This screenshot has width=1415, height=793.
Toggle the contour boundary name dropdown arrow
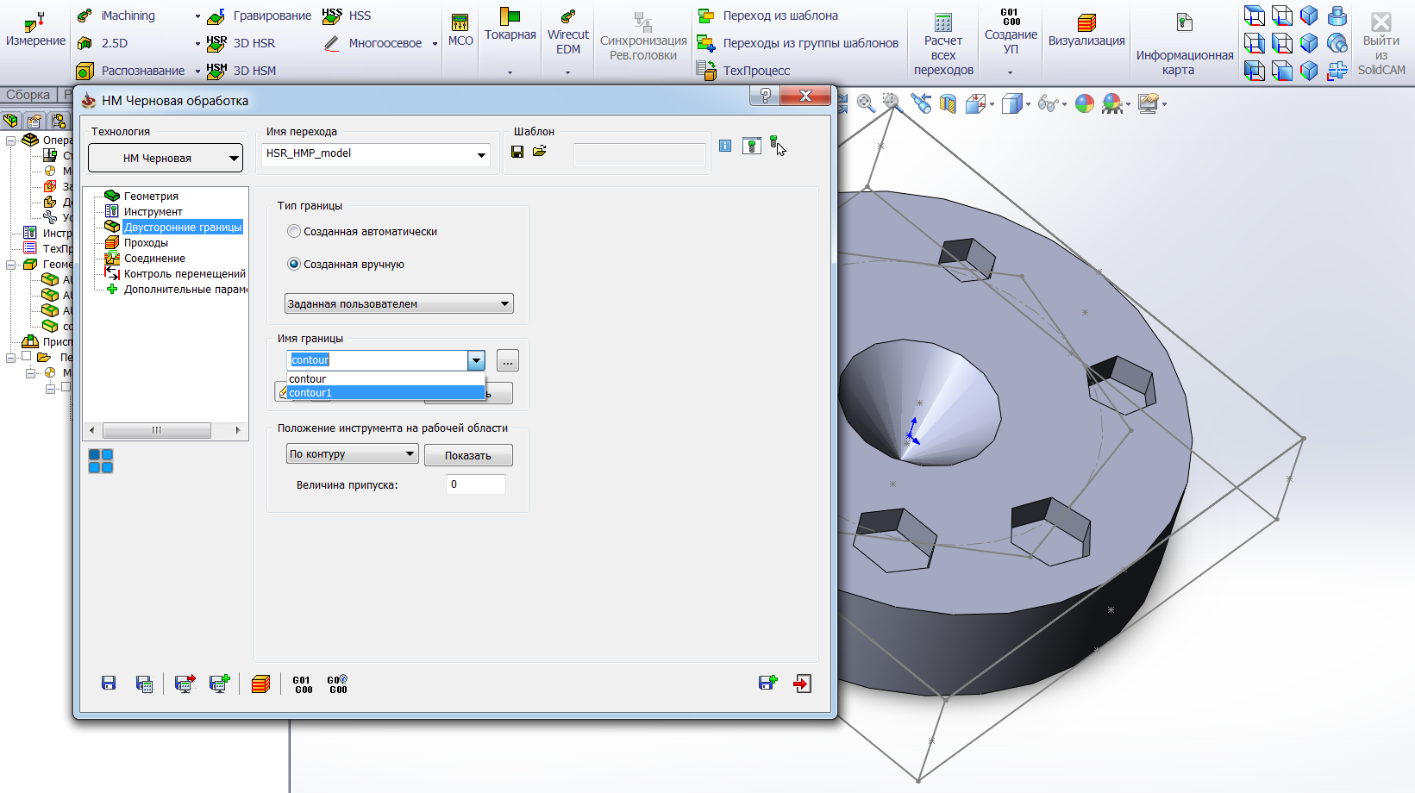coord(476,360)
